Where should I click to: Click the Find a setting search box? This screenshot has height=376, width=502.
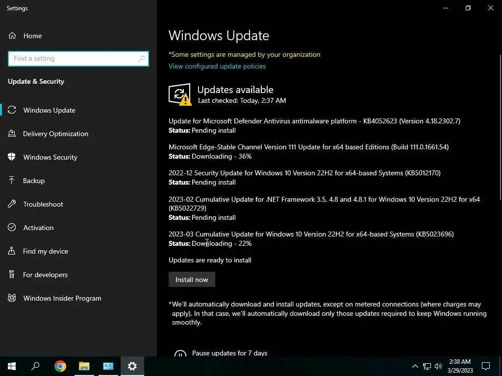(x=78, y=59)
